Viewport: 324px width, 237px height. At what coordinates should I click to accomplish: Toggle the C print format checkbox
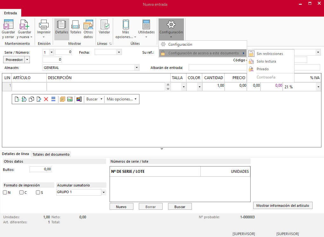click(x=21, y=193)
